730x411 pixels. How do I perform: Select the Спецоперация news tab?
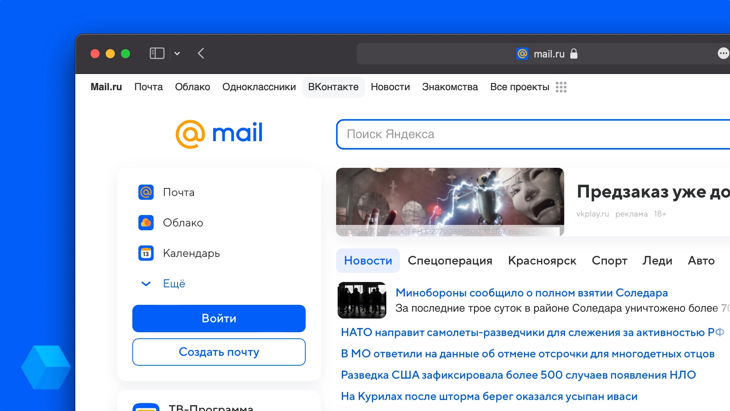tap(450, 261)
